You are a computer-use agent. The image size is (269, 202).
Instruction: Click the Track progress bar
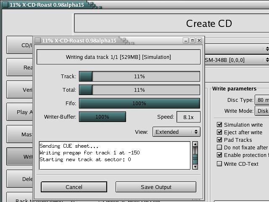click(140, 76)
